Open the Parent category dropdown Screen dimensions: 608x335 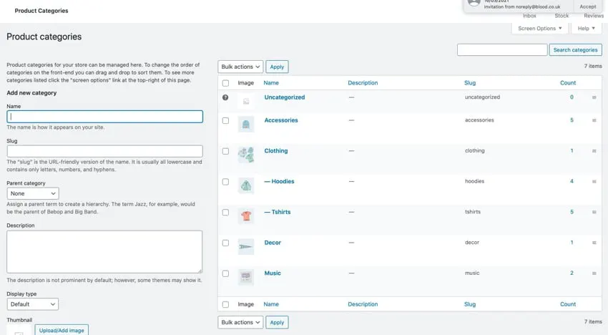click(33, 193)
